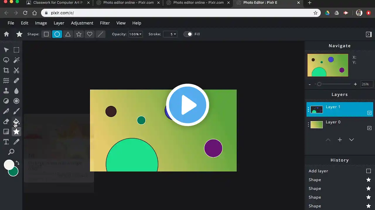Choose the Sponge color tool
This screenshot has height=210, width=375.
[x=16, y=101]
